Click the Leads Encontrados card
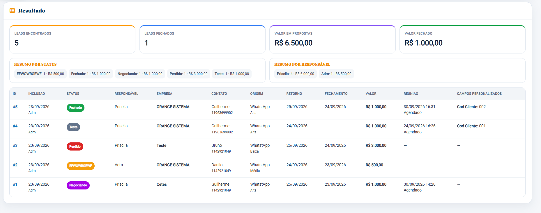This screenshot has height=213, width=541. (73, 40)
